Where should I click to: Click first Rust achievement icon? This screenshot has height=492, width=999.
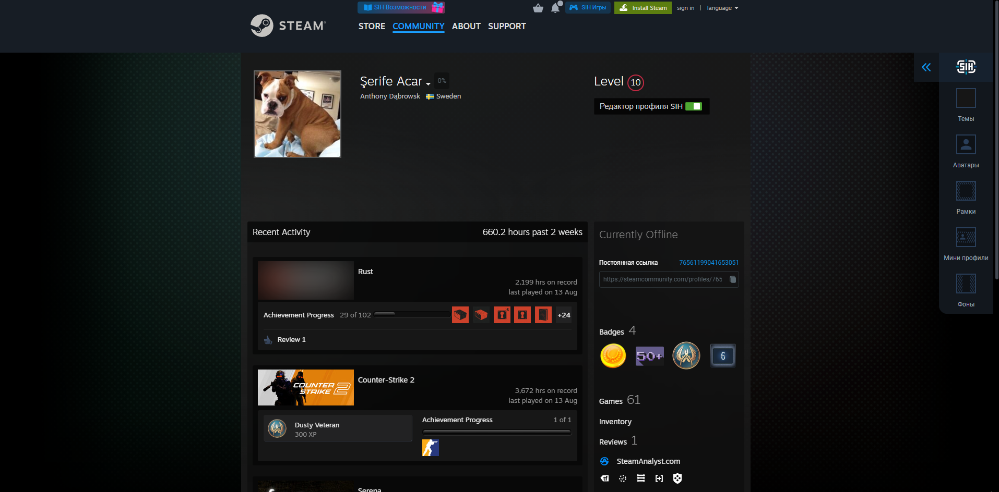point(460,315)
